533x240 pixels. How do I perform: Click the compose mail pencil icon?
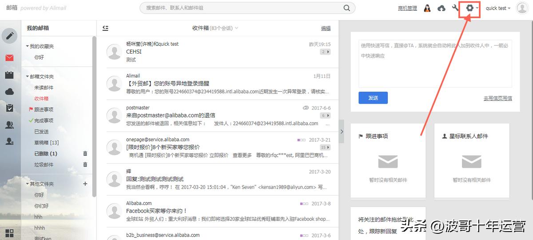pos(10,35)
